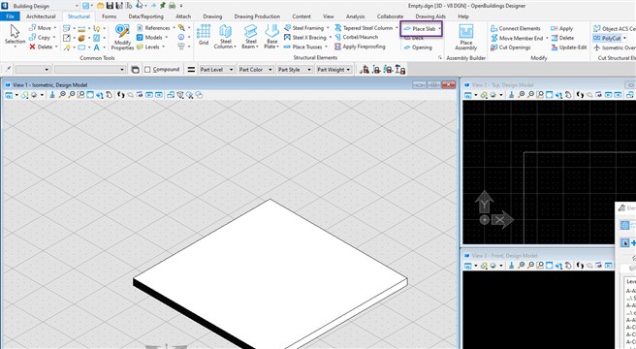Expand the Tapered Steel Column dropdown
This screenshot has height=349, width=636.
pyautogui.click(x=397, y=28)
